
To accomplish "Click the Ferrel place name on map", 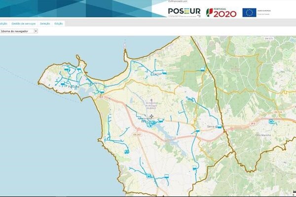I will (157, 73).
